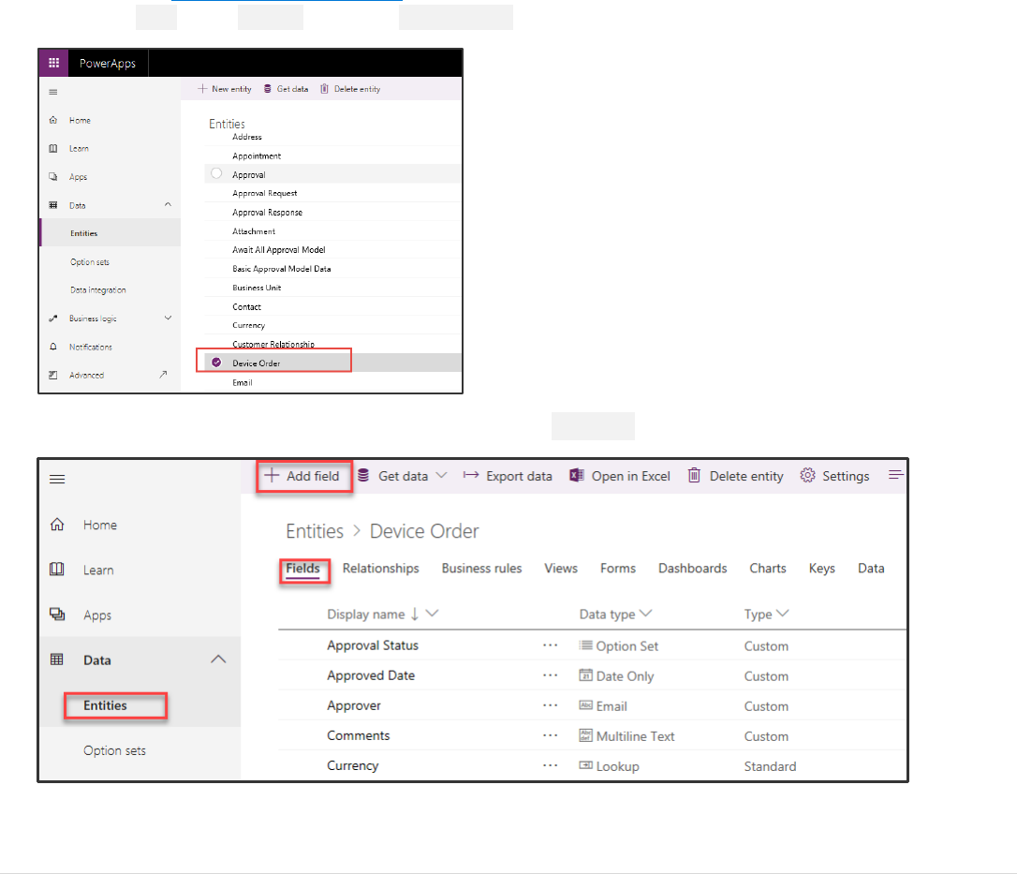Screen dimensions: 1017x874
Task: Click the large Home icon in lower sidebar
Action: (x=57, y=525)
